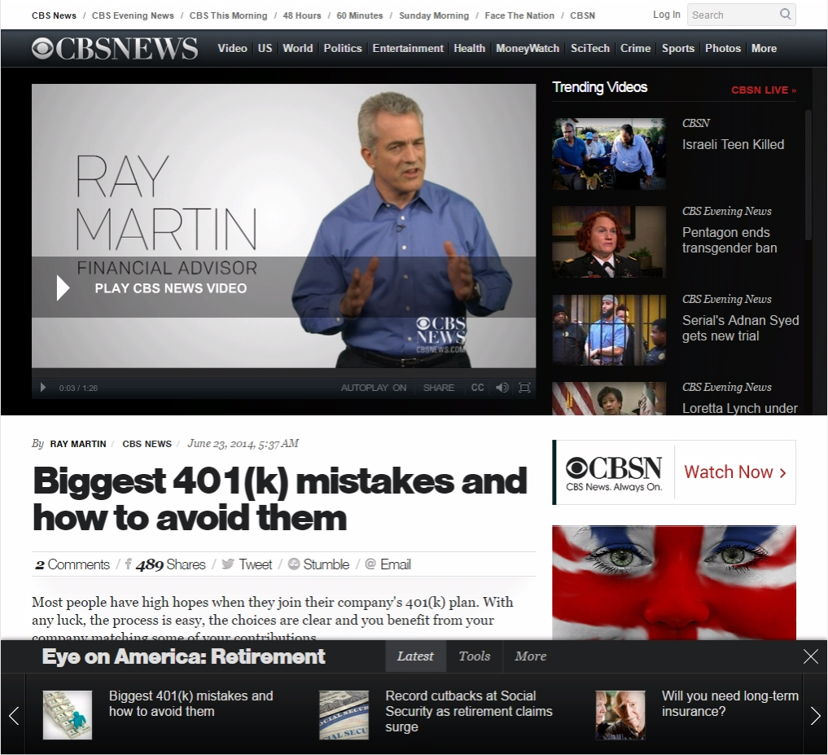This screenshot has width=828, height=755.
Task: Enter fullscreen video mode
Action: click(524, 388)
